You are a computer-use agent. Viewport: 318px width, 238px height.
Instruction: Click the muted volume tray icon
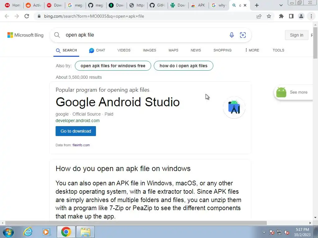[x=287, y=232]
